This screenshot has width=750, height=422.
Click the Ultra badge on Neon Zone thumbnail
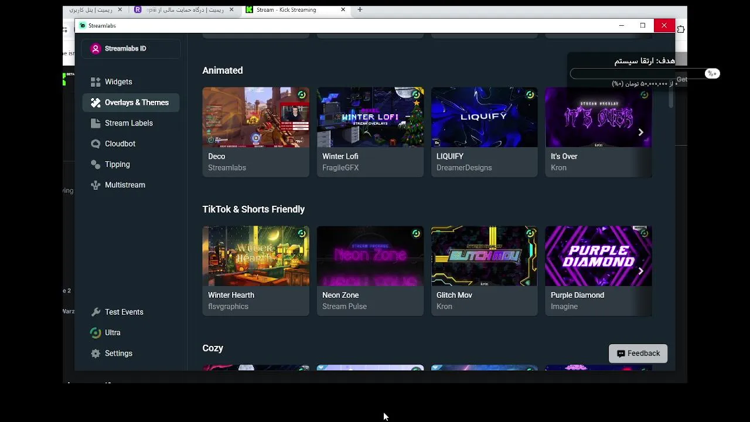click(x=415, y=233)
